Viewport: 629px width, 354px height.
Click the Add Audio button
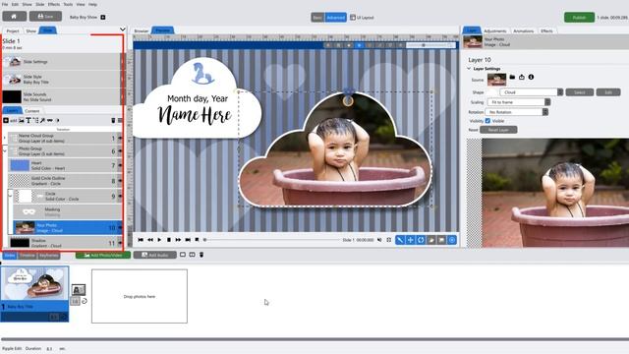click(x=155, y=255)
